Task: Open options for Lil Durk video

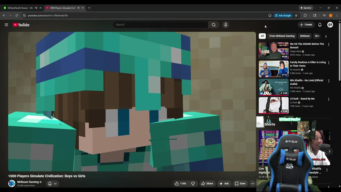Action: point(328,99)
